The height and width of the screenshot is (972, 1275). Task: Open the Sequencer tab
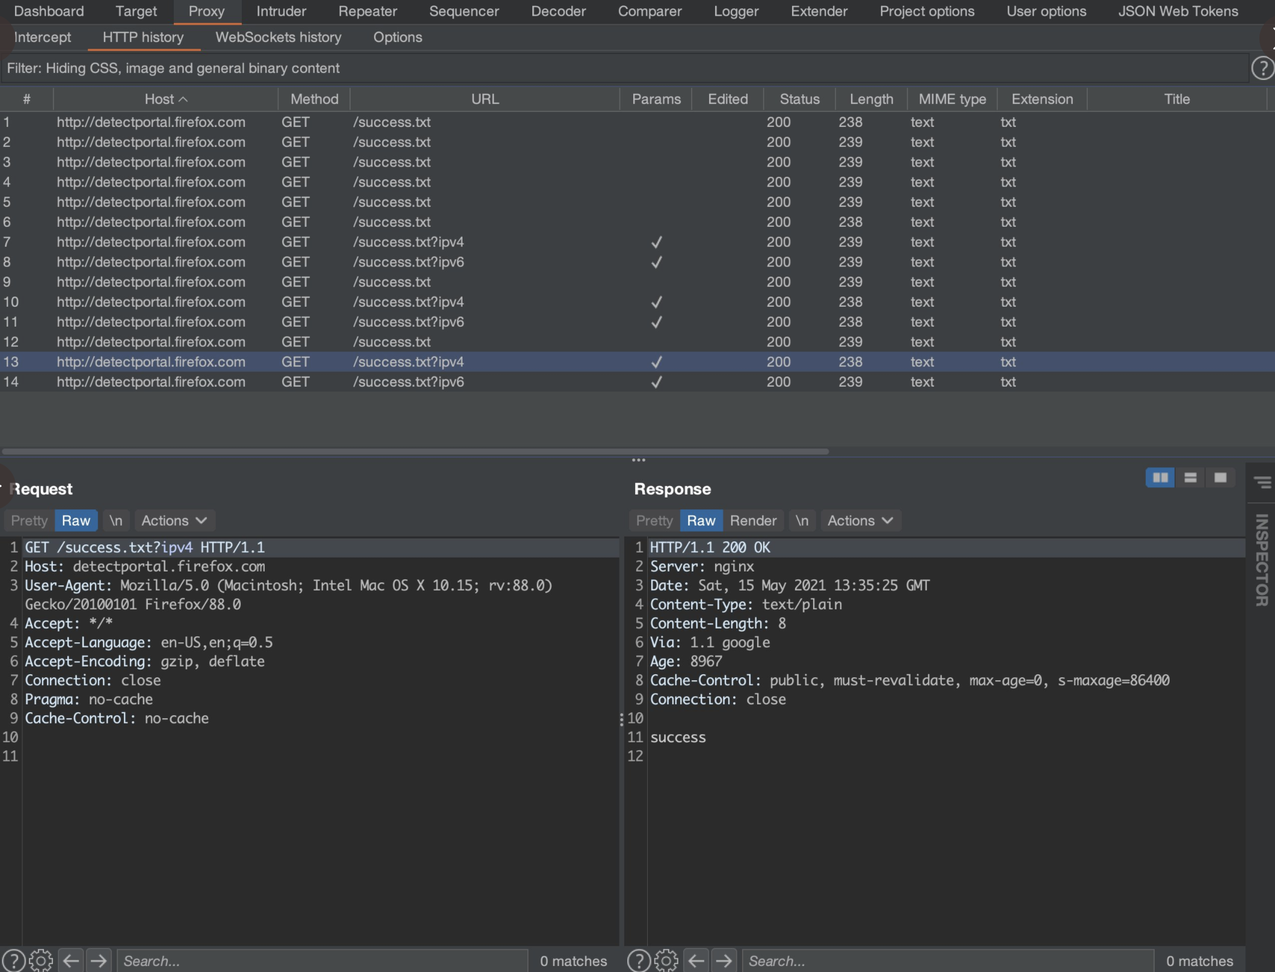tap(464, 11)
